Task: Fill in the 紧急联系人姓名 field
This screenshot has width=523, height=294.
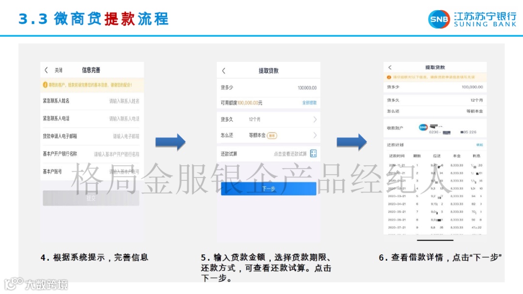Action: [91, 101]
